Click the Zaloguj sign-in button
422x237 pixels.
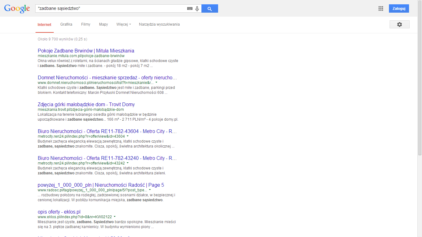399,9
